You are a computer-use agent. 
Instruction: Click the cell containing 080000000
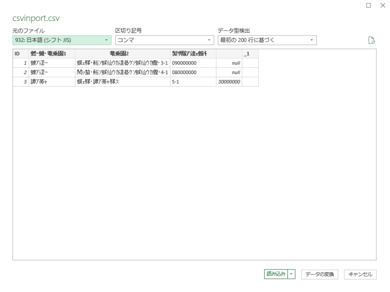(193, 72)
